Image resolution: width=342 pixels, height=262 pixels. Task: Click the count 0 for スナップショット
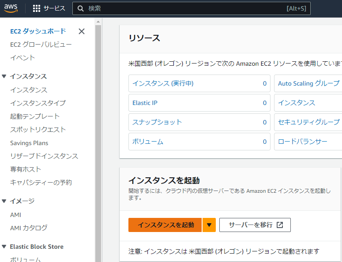[265, 122]
